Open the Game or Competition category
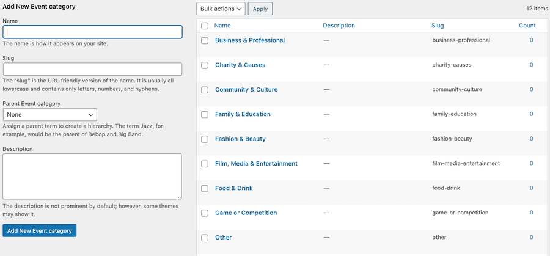Image resolution: width=550 pixels, height=256 pixels. point(246,213)
